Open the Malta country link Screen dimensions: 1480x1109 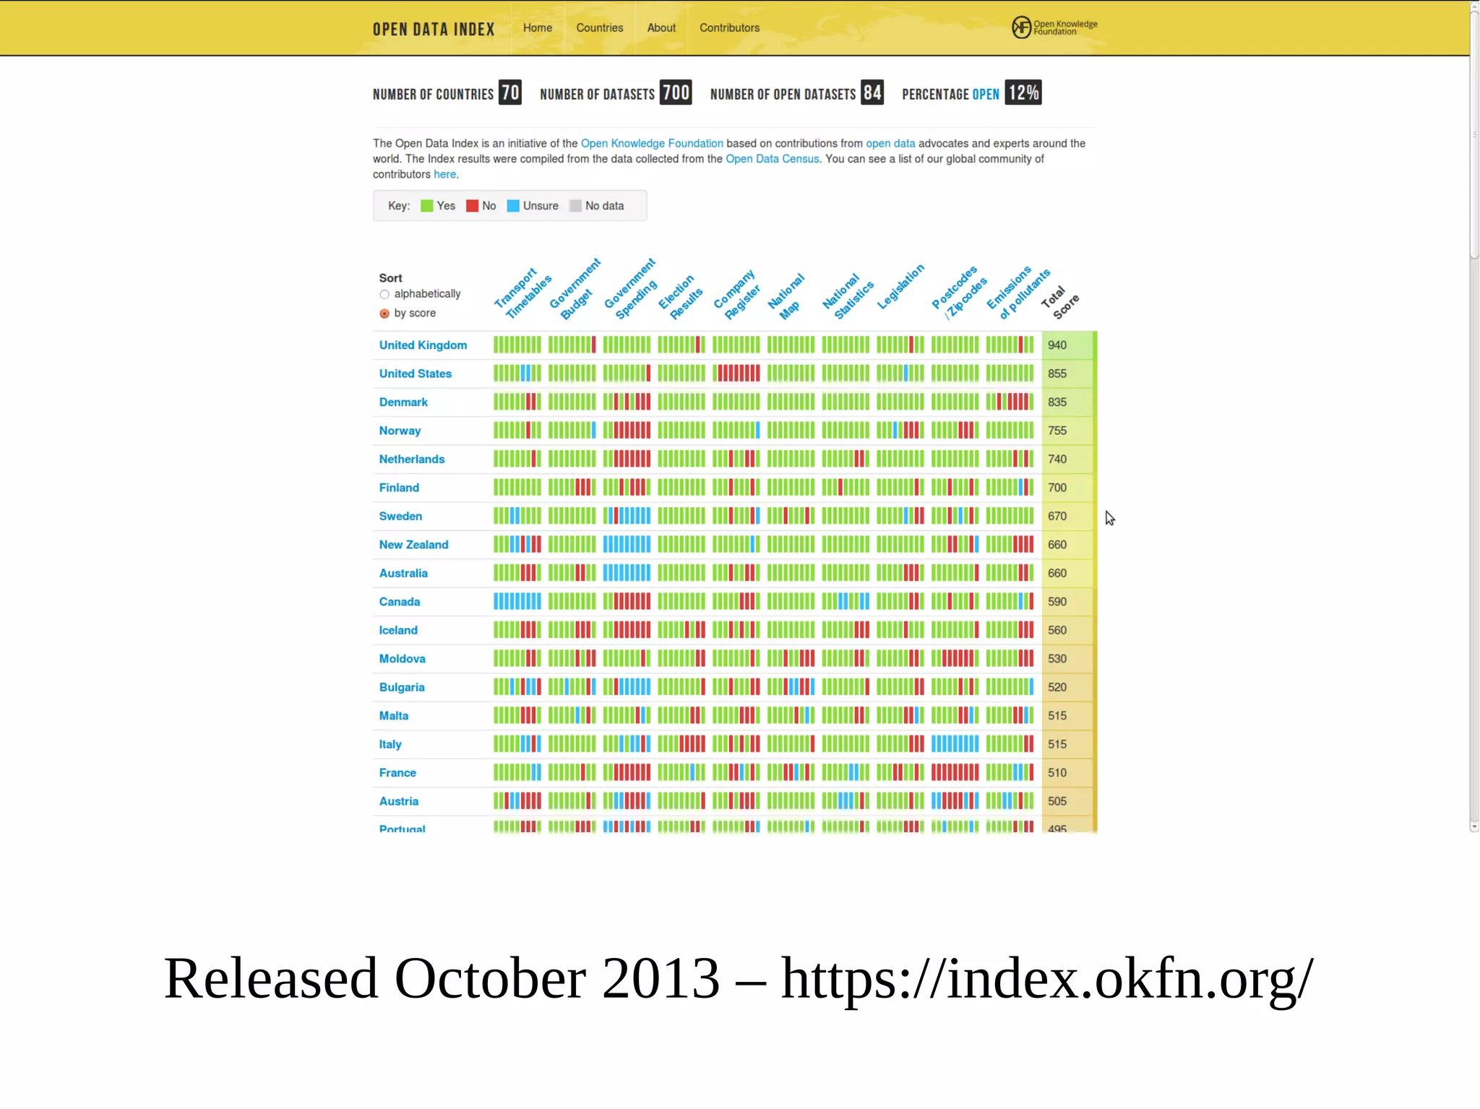pyautogui.click(x=394, y=716)
